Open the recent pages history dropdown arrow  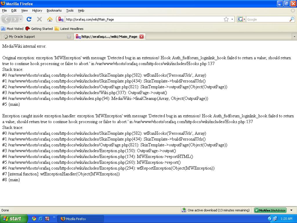point(21,19)
